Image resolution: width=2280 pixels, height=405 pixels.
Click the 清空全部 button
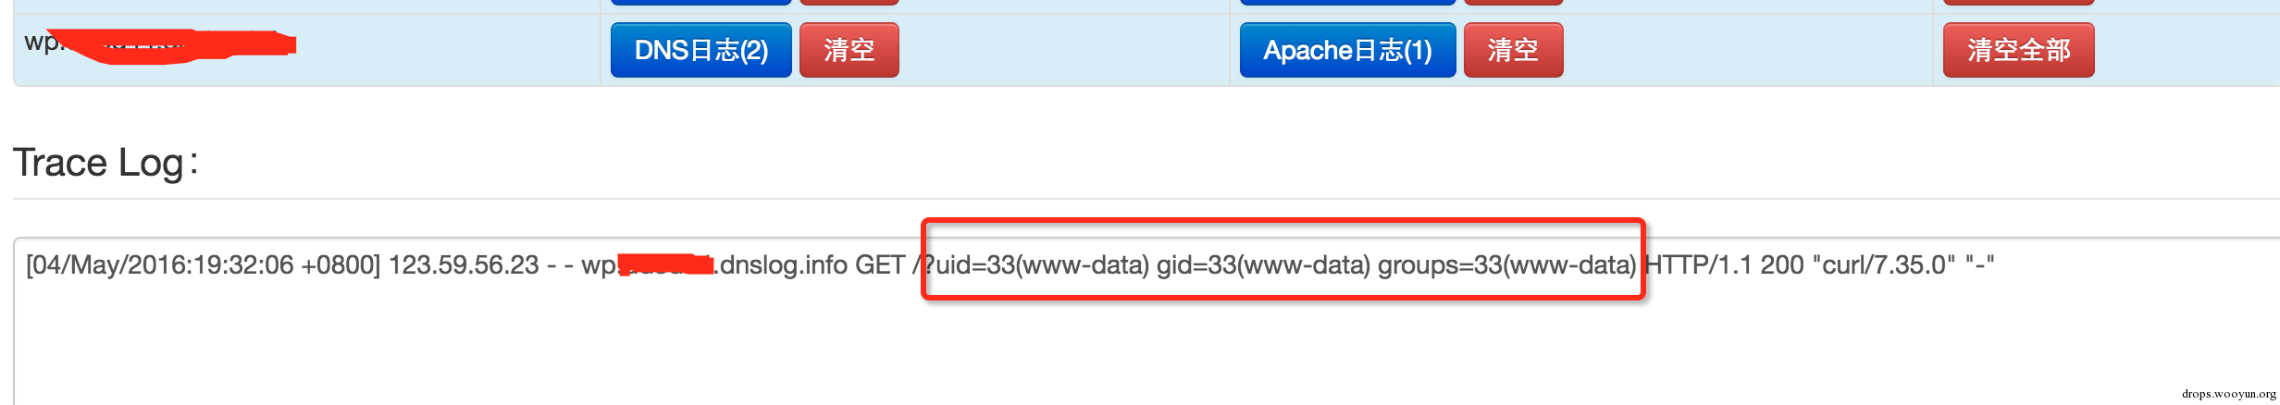click(2018, 50)
